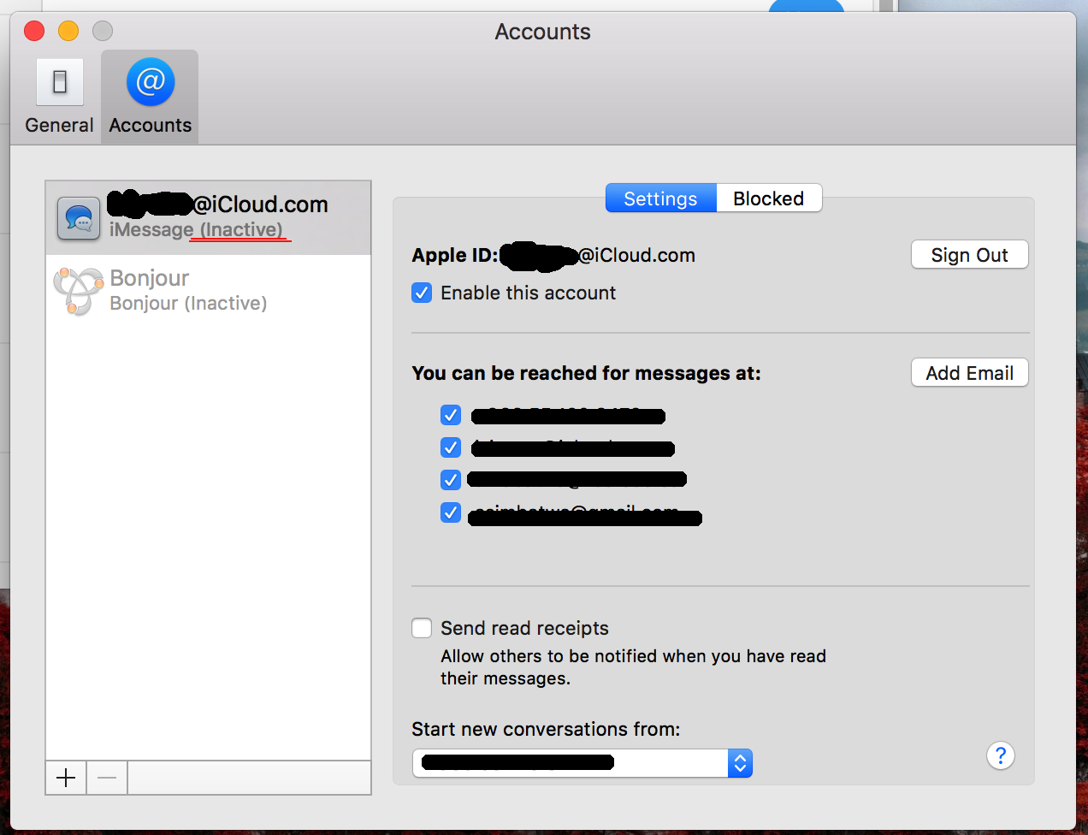Open Start new conversations from dropdown

click(582, 763)
